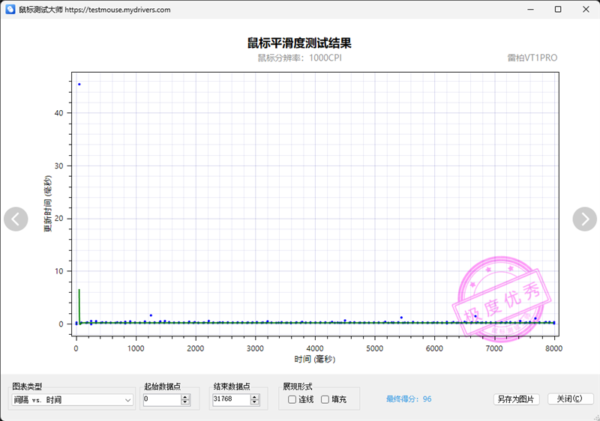The height and width of the screenshot is (421, 600).
Task: Focus the 结束数据点 field showing 31768
Action: point(232,399)
